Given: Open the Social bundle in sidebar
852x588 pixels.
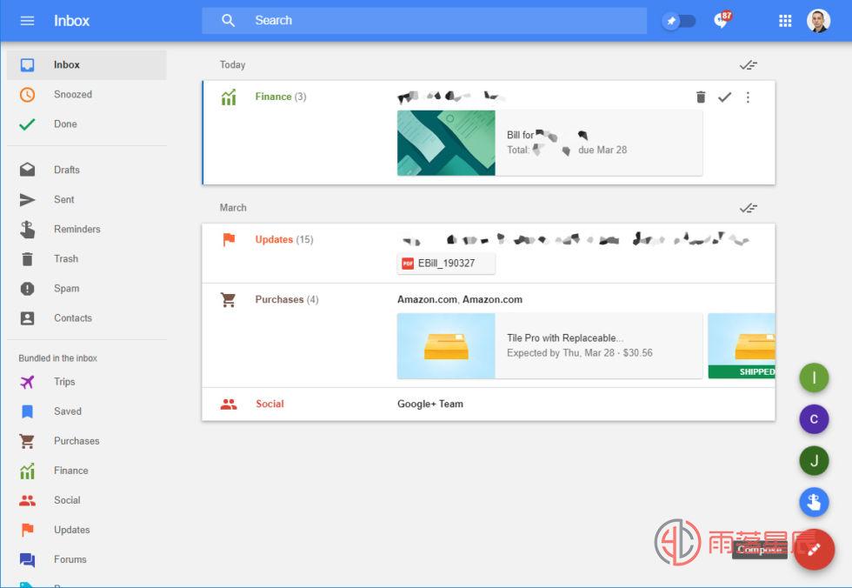Looking at the screenshot, I should tap(87, 500).
